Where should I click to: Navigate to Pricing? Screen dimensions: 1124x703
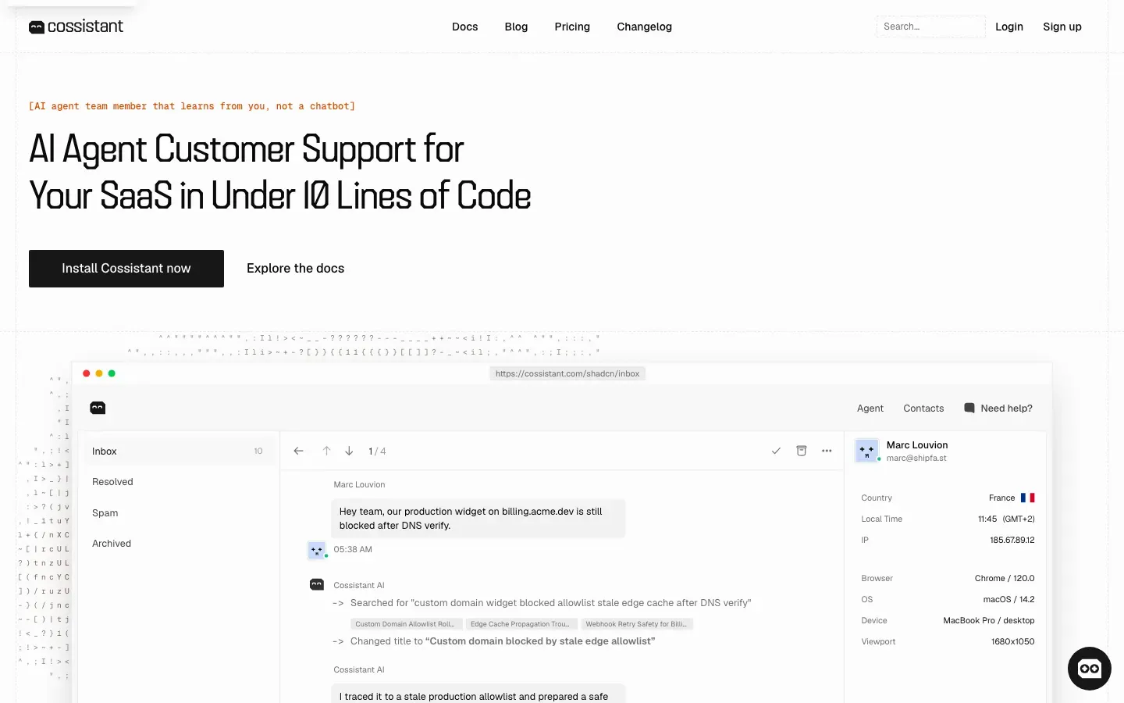click(x=572, y=27)
